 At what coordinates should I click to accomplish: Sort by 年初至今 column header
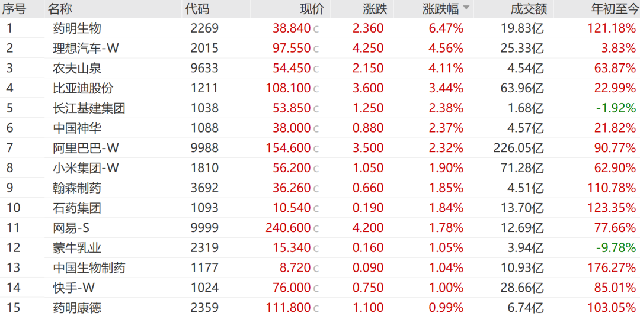pyautogui.click(x=613, y=9)
